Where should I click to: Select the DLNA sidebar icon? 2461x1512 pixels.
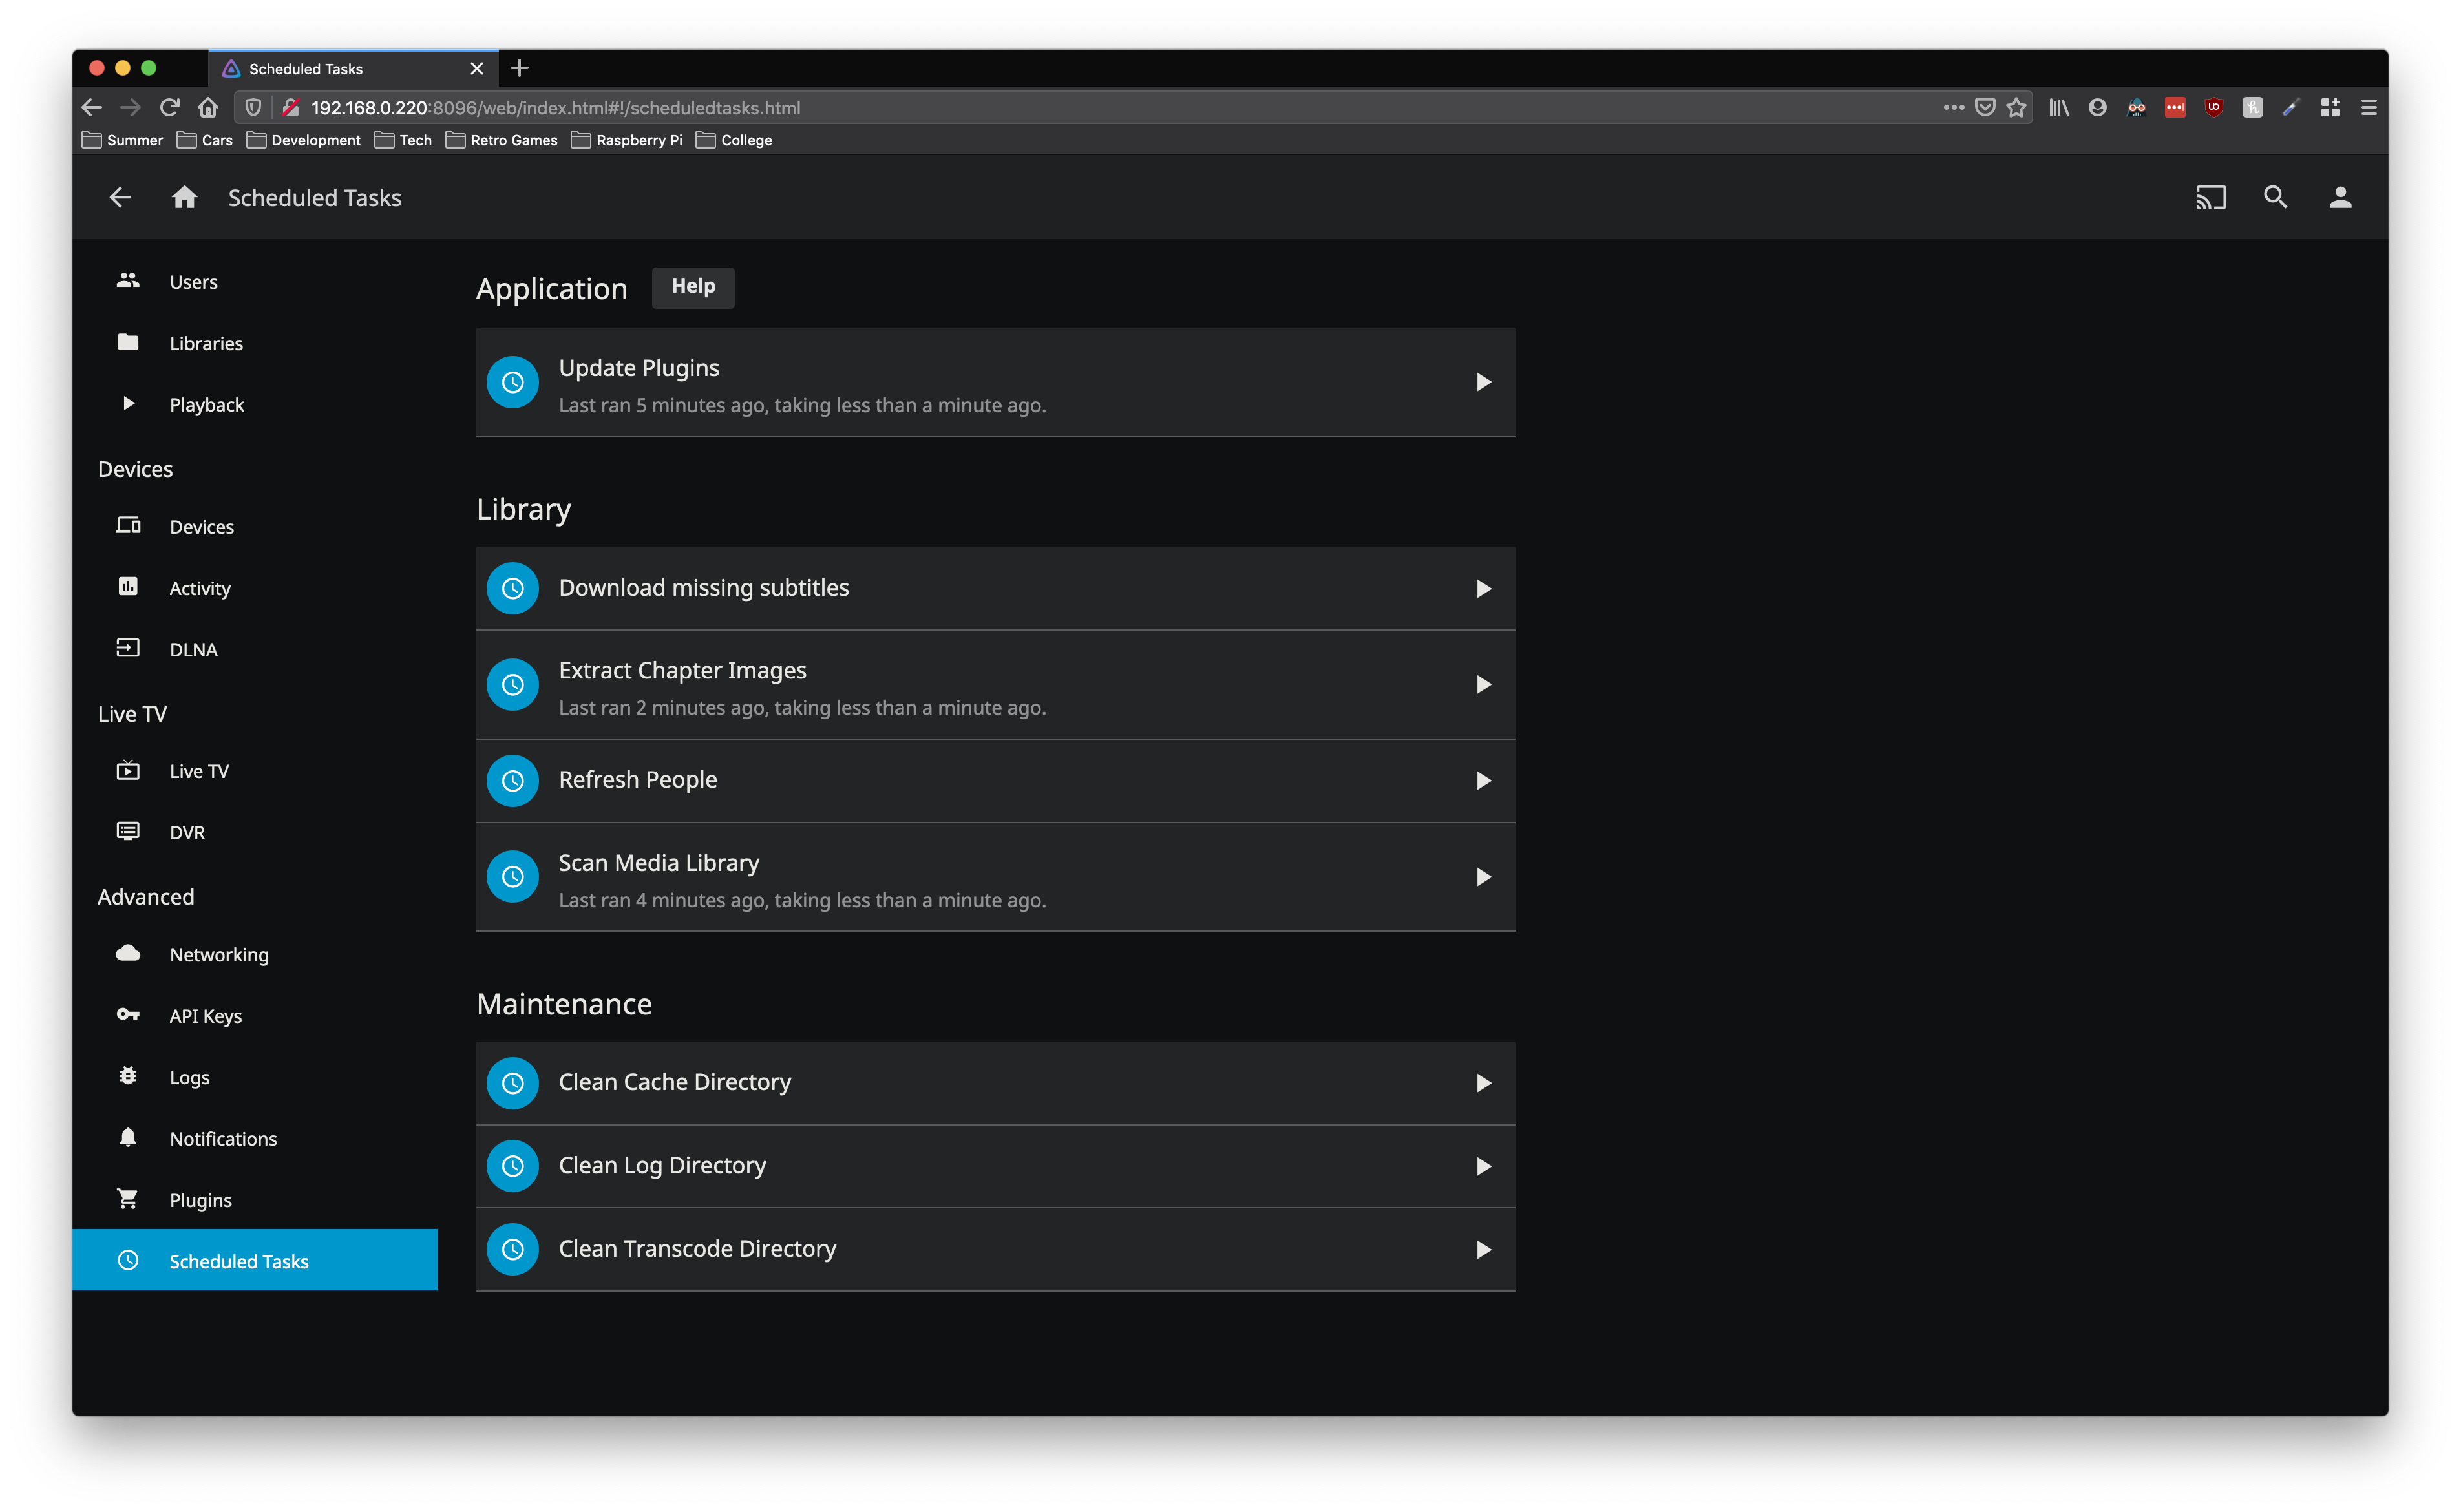tap(128, 648)
